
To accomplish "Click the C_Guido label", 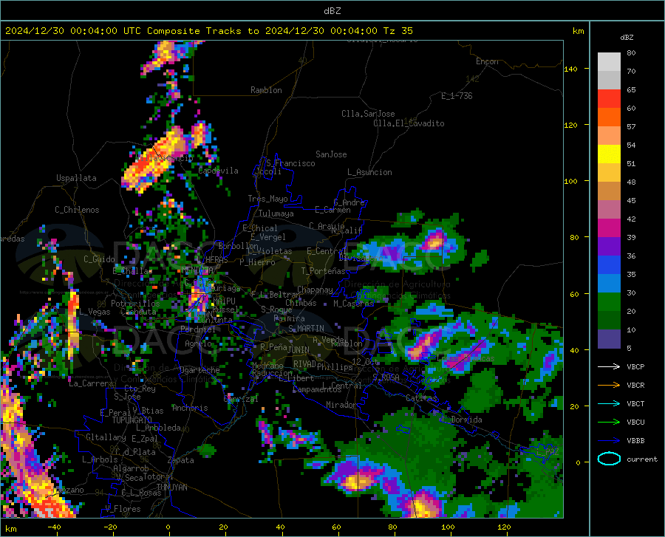I will [x=99, y=259].
